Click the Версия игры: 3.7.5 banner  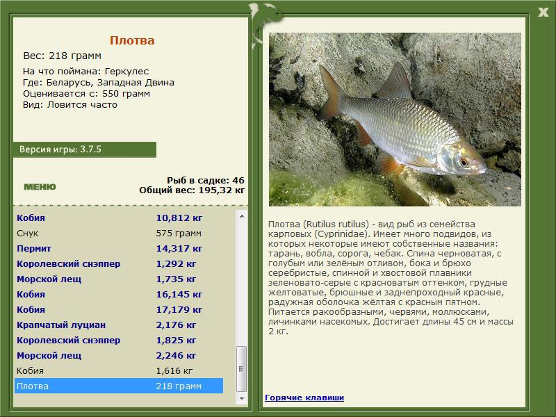[x=84, y=149]
